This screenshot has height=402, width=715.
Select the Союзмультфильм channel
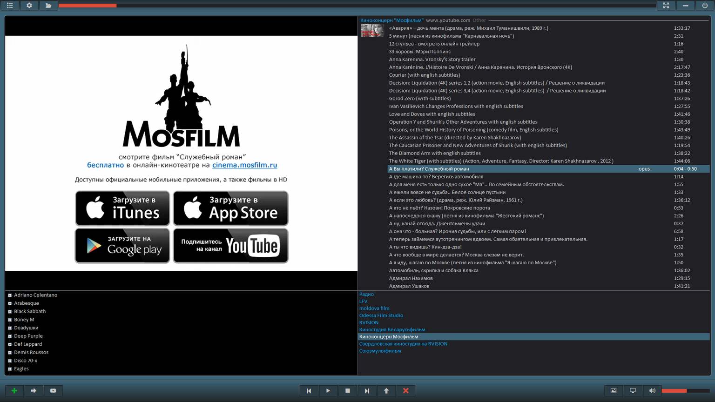point(380,351)
